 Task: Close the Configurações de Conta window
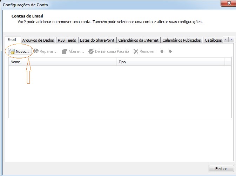pos(229,3)
